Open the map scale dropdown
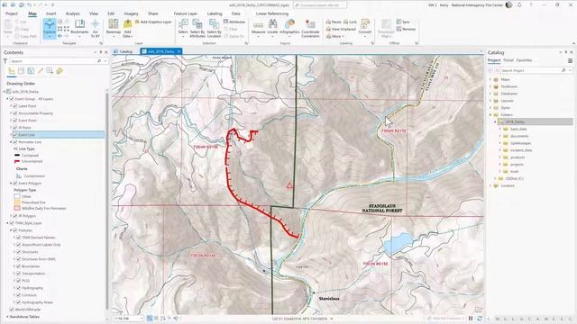 coord(142,319)
